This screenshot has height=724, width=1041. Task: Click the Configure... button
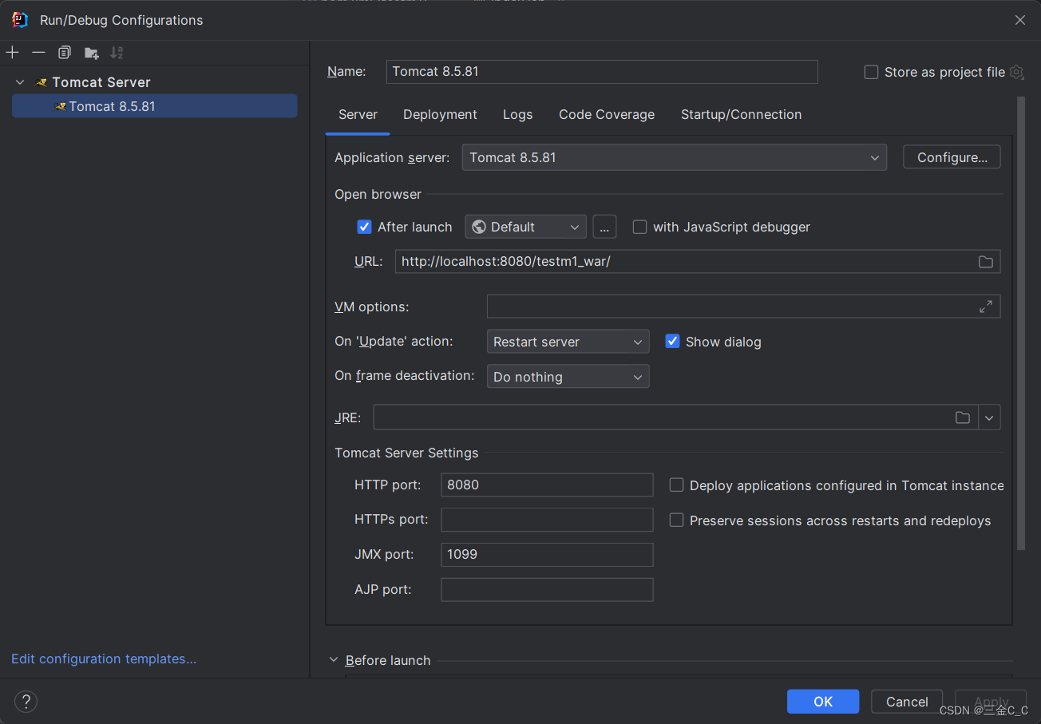pos(952,157)
